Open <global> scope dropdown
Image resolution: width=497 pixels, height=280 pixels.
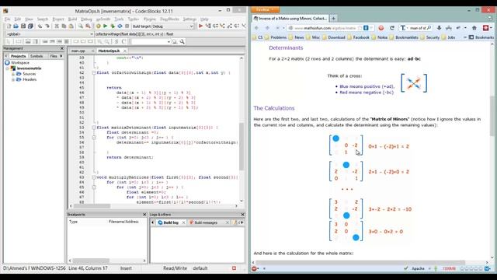(x=92, y=34)
